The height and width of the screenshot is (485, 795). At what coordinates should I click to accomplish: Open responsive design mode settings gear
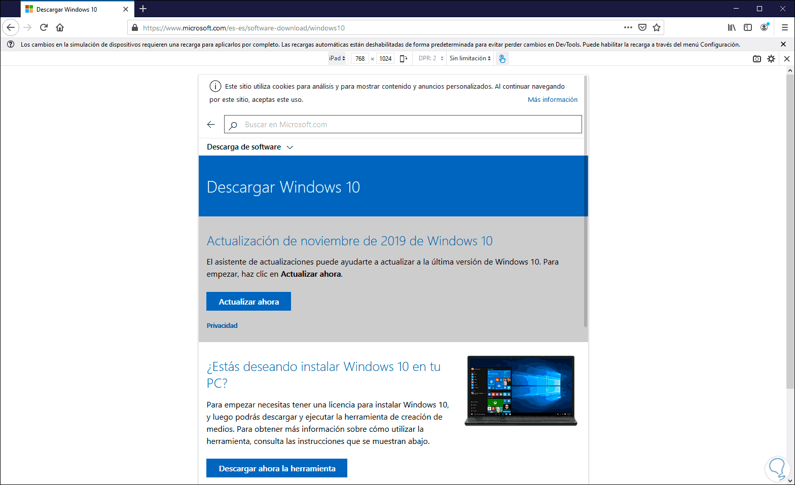tap(771, 59)
